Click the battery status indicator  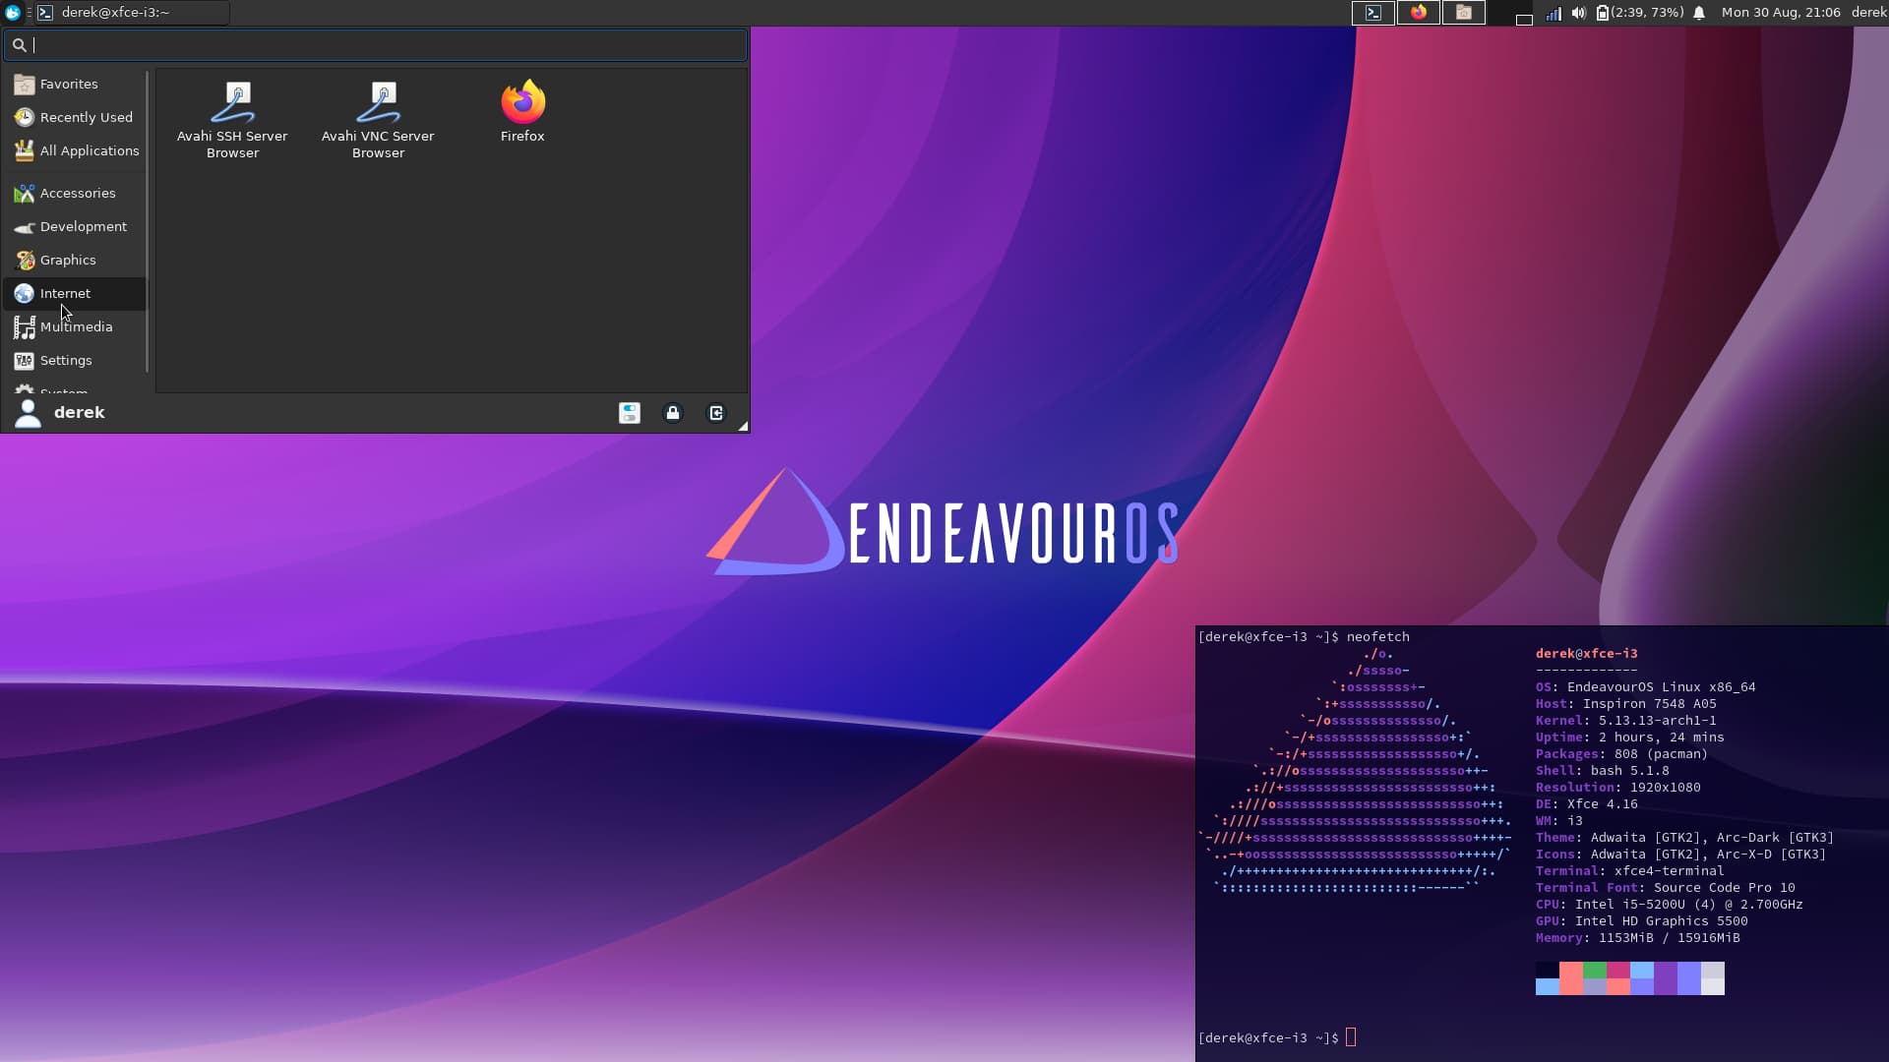pyautogui.click(x=1639, y=13)
